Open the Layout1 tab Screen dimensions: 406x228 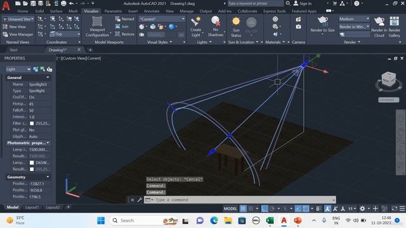point(32,207)
